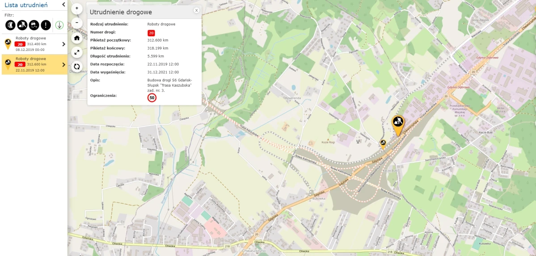This screenshot has width=536, height=256.
Task: Select highlighted roadworks item dated 22.11.2019
Action: [34, 65]
